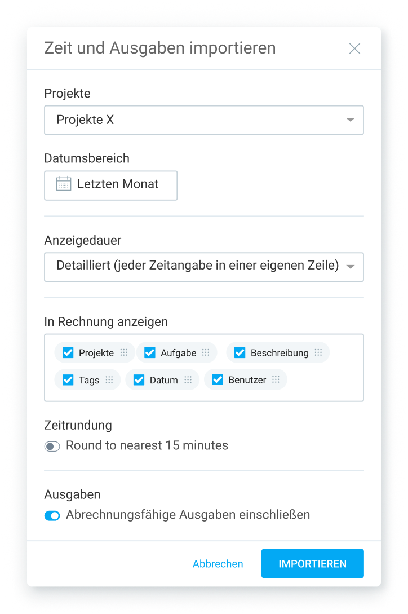Viewport: 408px width, 614px height.
Task: Close the import dialog with X
Action: click(x=354, y=48)
